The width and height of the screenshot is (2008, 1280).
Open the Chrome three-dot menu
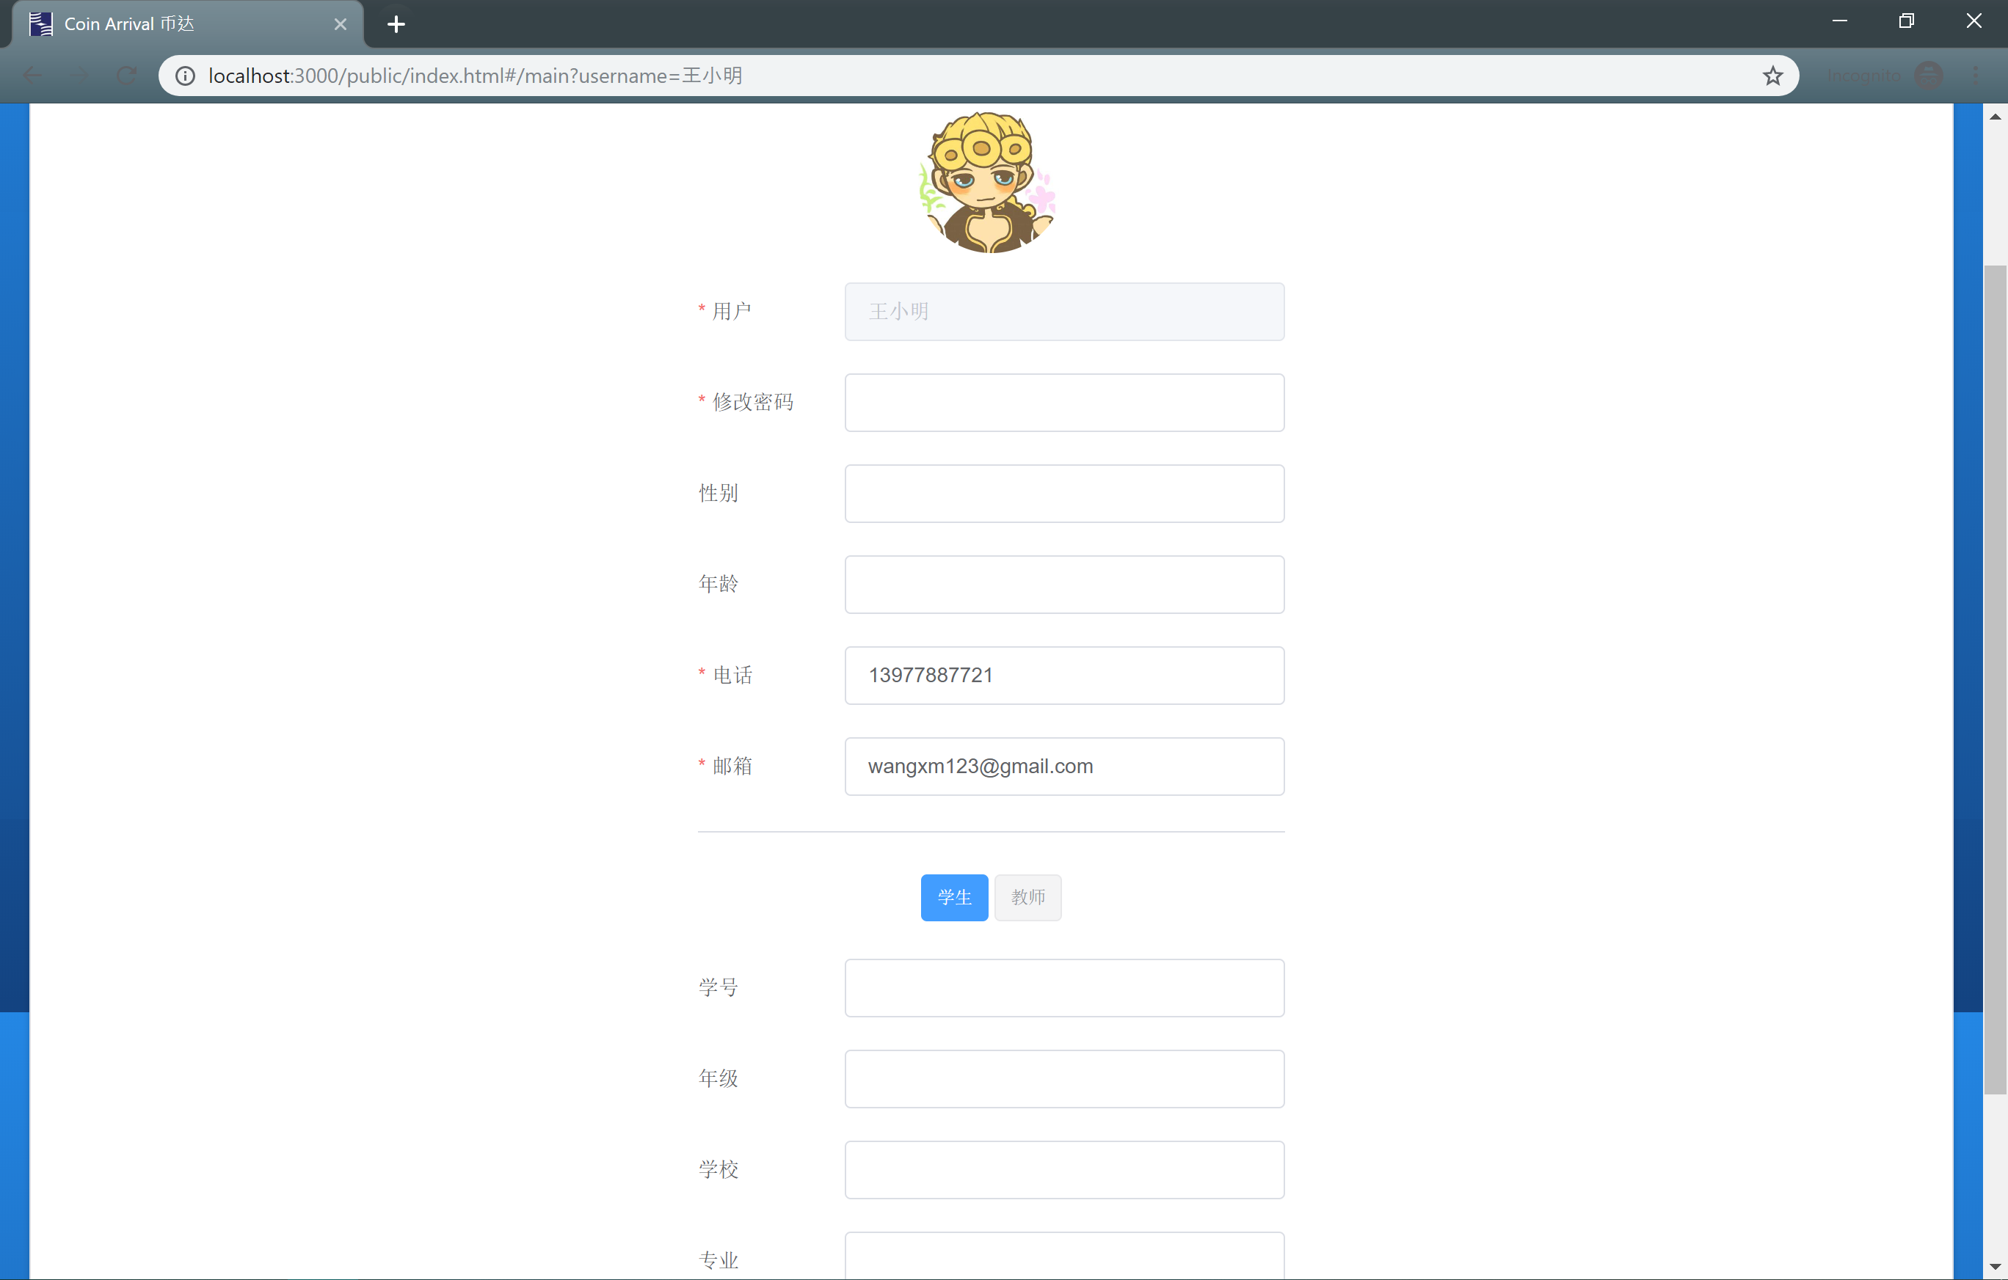(x=1976, y=76)
